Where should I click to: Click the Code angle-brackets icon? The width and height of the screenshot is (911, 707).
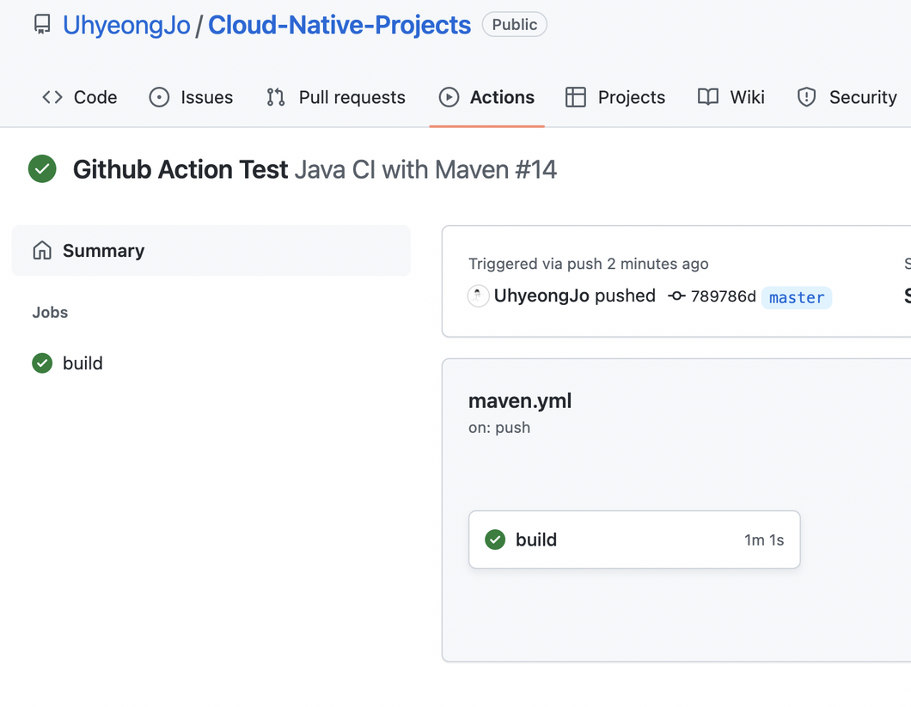52,97
